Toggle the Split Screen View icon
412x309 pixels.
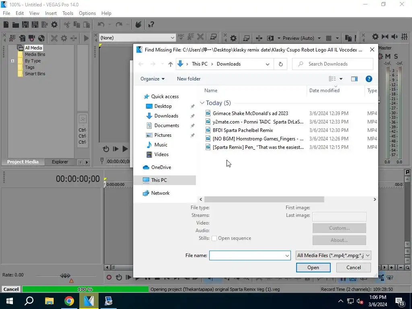coord(270,38)
